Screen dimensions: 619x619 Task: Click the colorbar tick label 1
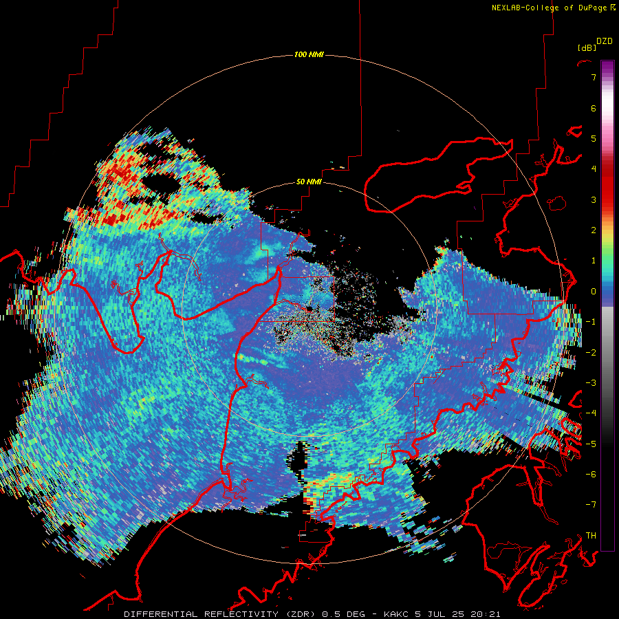[x=594, y=261]
